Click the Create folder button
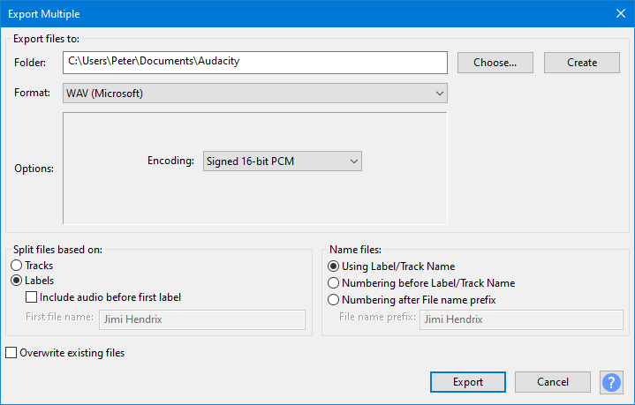The image size is (635, 405). point(581,63)
